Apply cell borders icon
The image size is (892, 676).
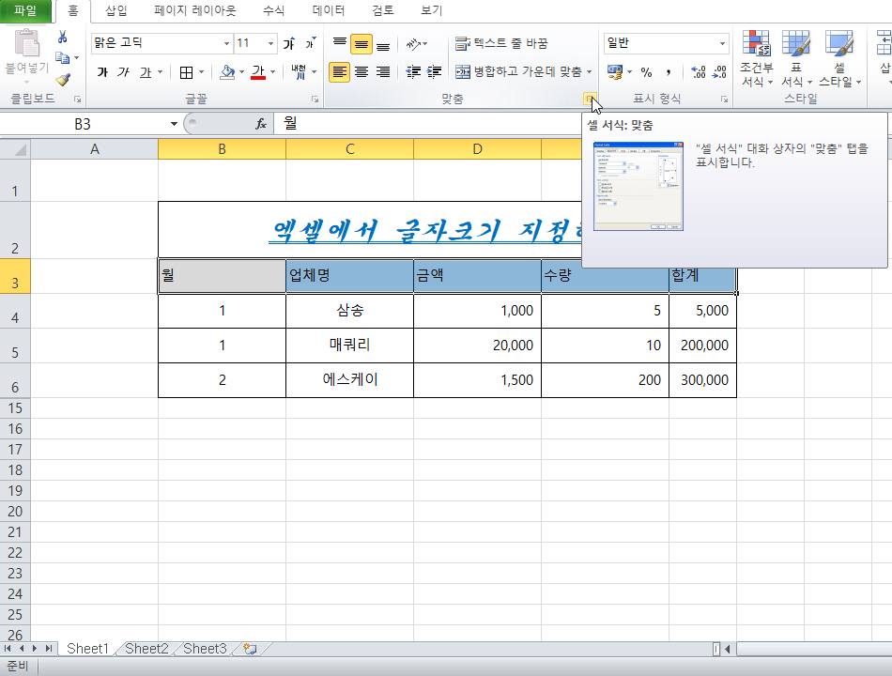pos(186,72)
